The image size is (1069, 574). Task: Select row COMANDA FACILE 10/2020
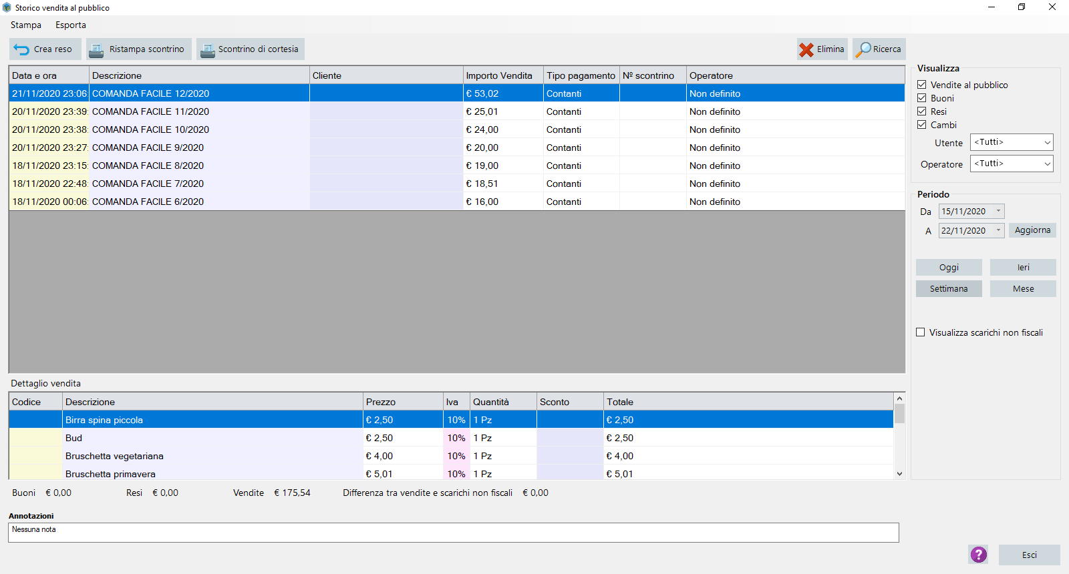pos(457,129)
